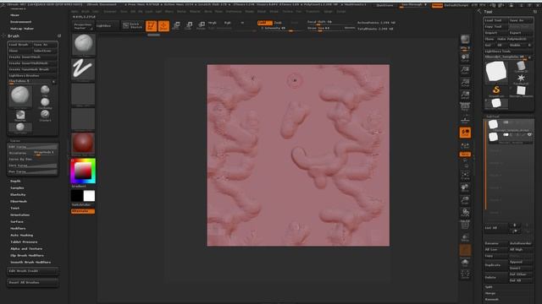Click the Move view icon in right shelf
This screenshot has height=304, width=542.
point(465,187)
